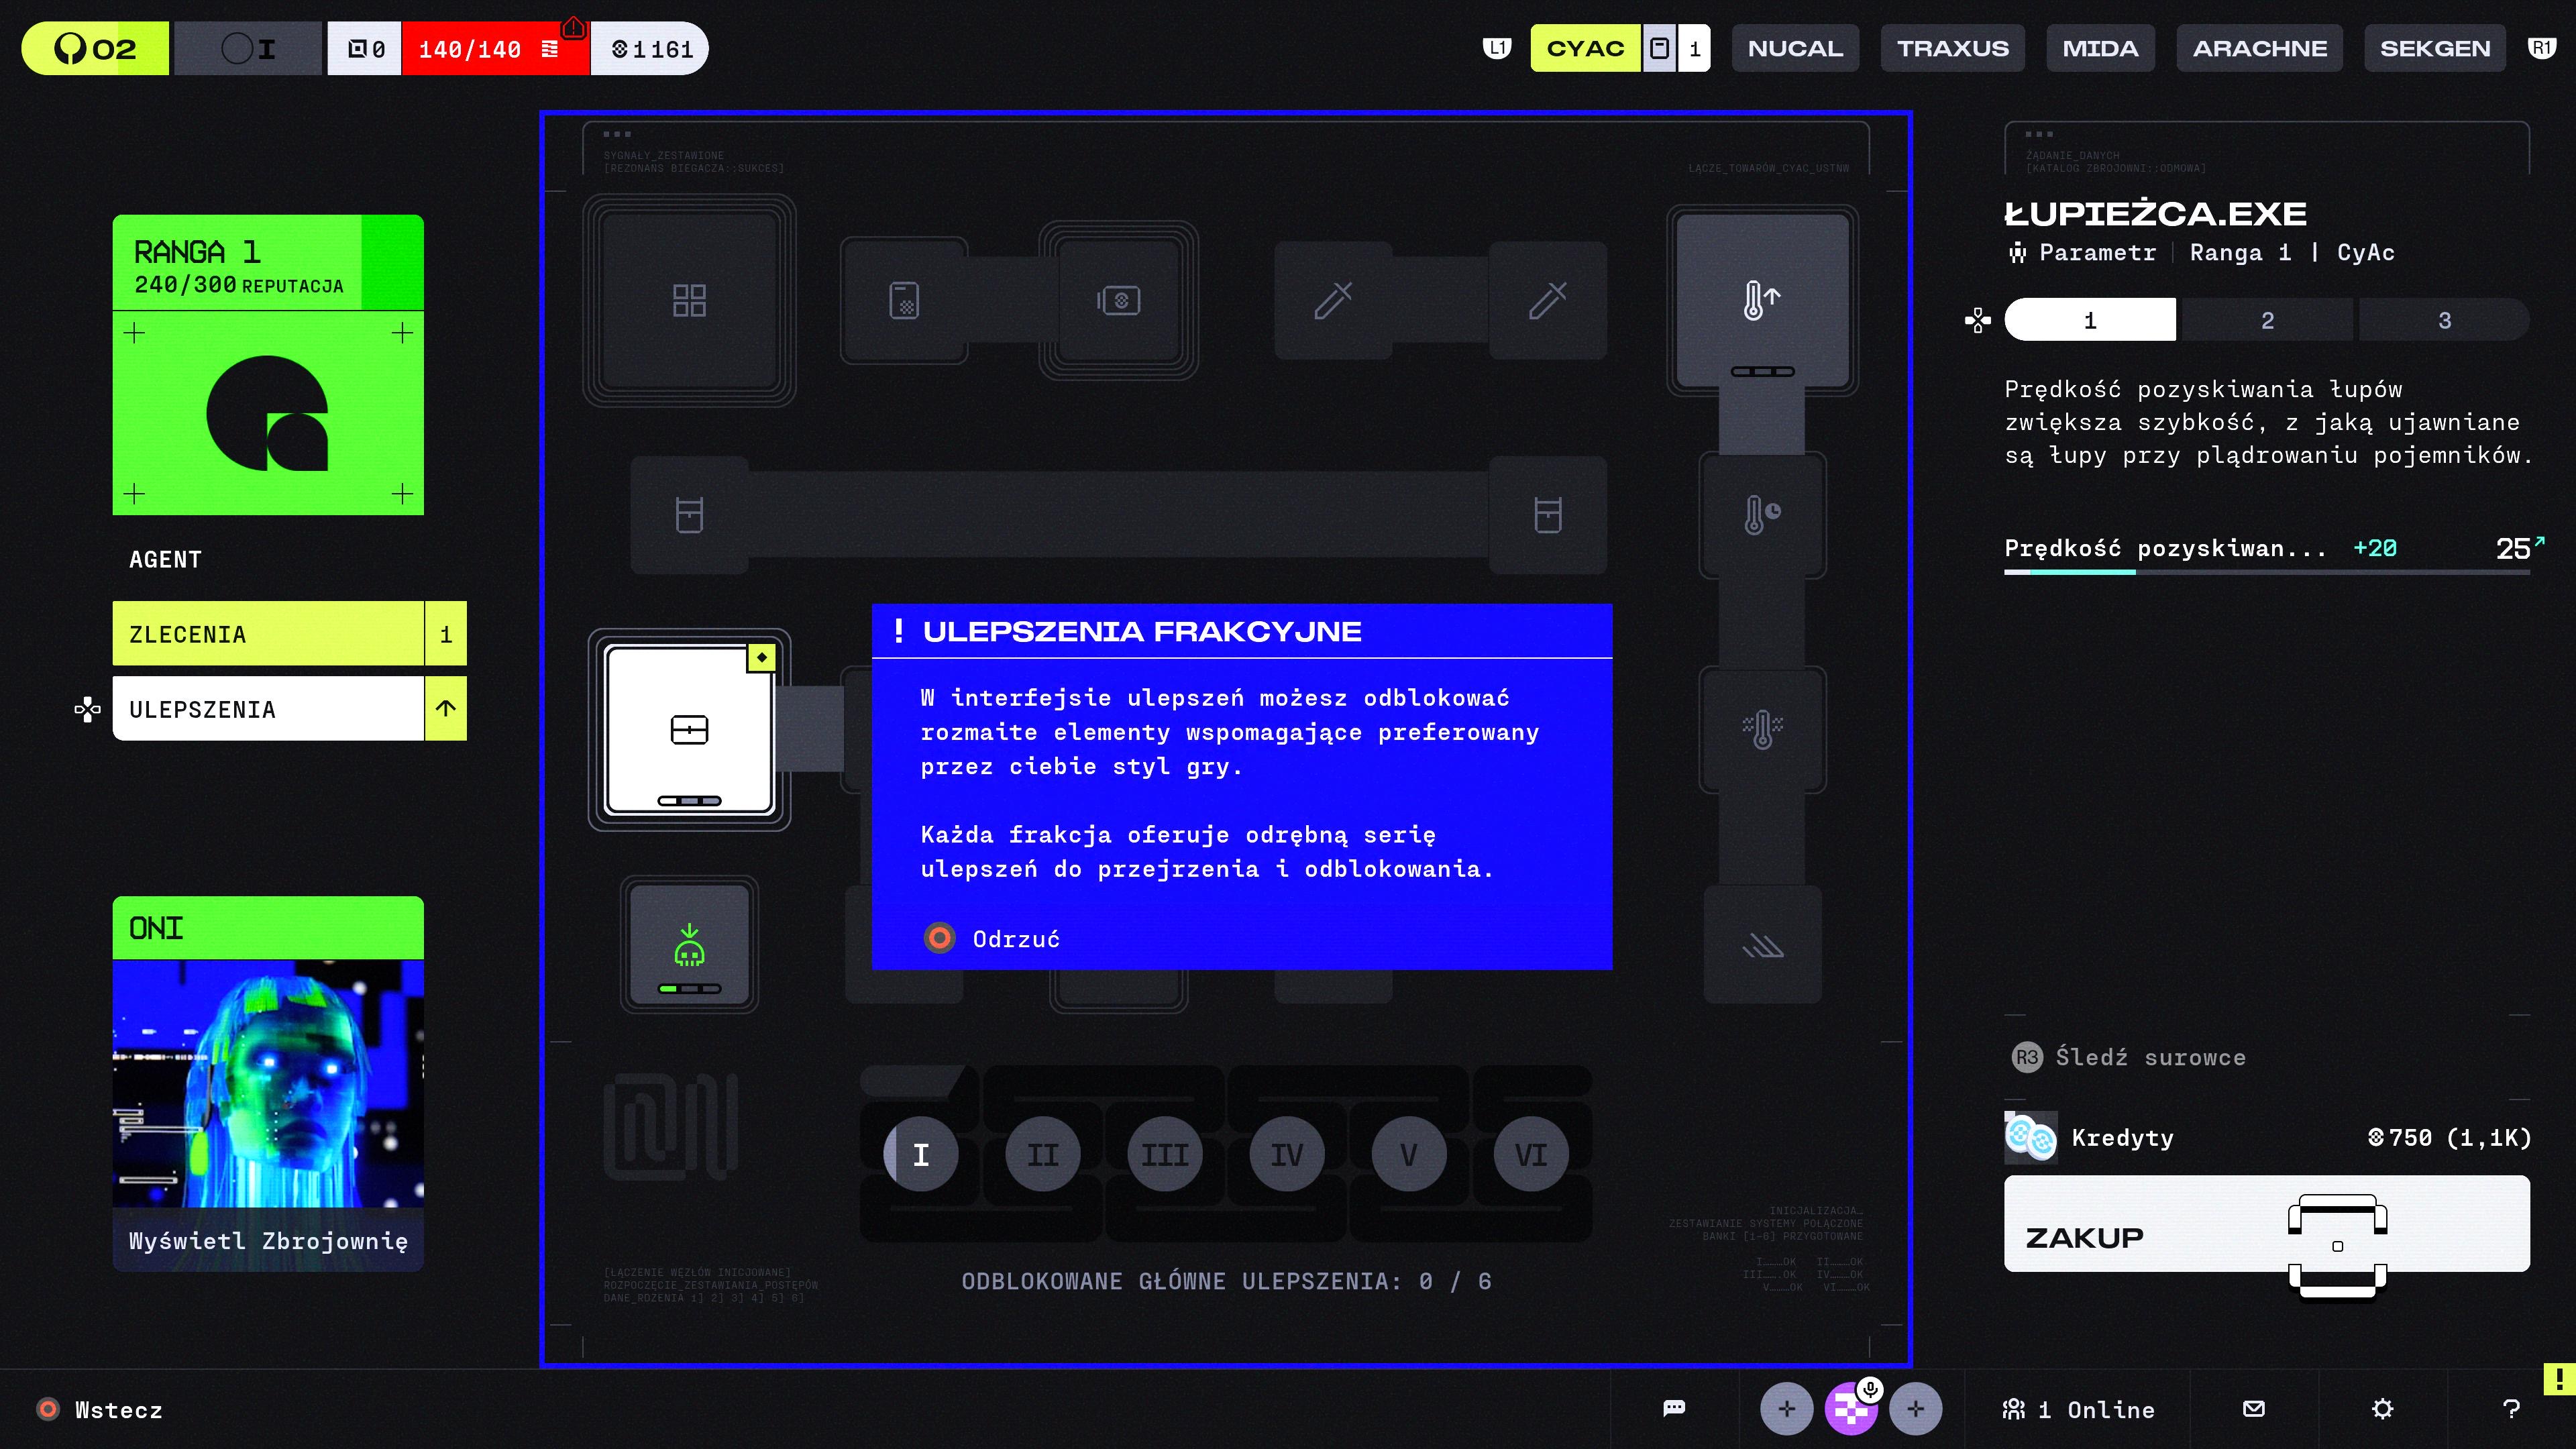2576x1449 pixels.
Task: Select upgrade level 2 segment
Action: [2267, 320]
